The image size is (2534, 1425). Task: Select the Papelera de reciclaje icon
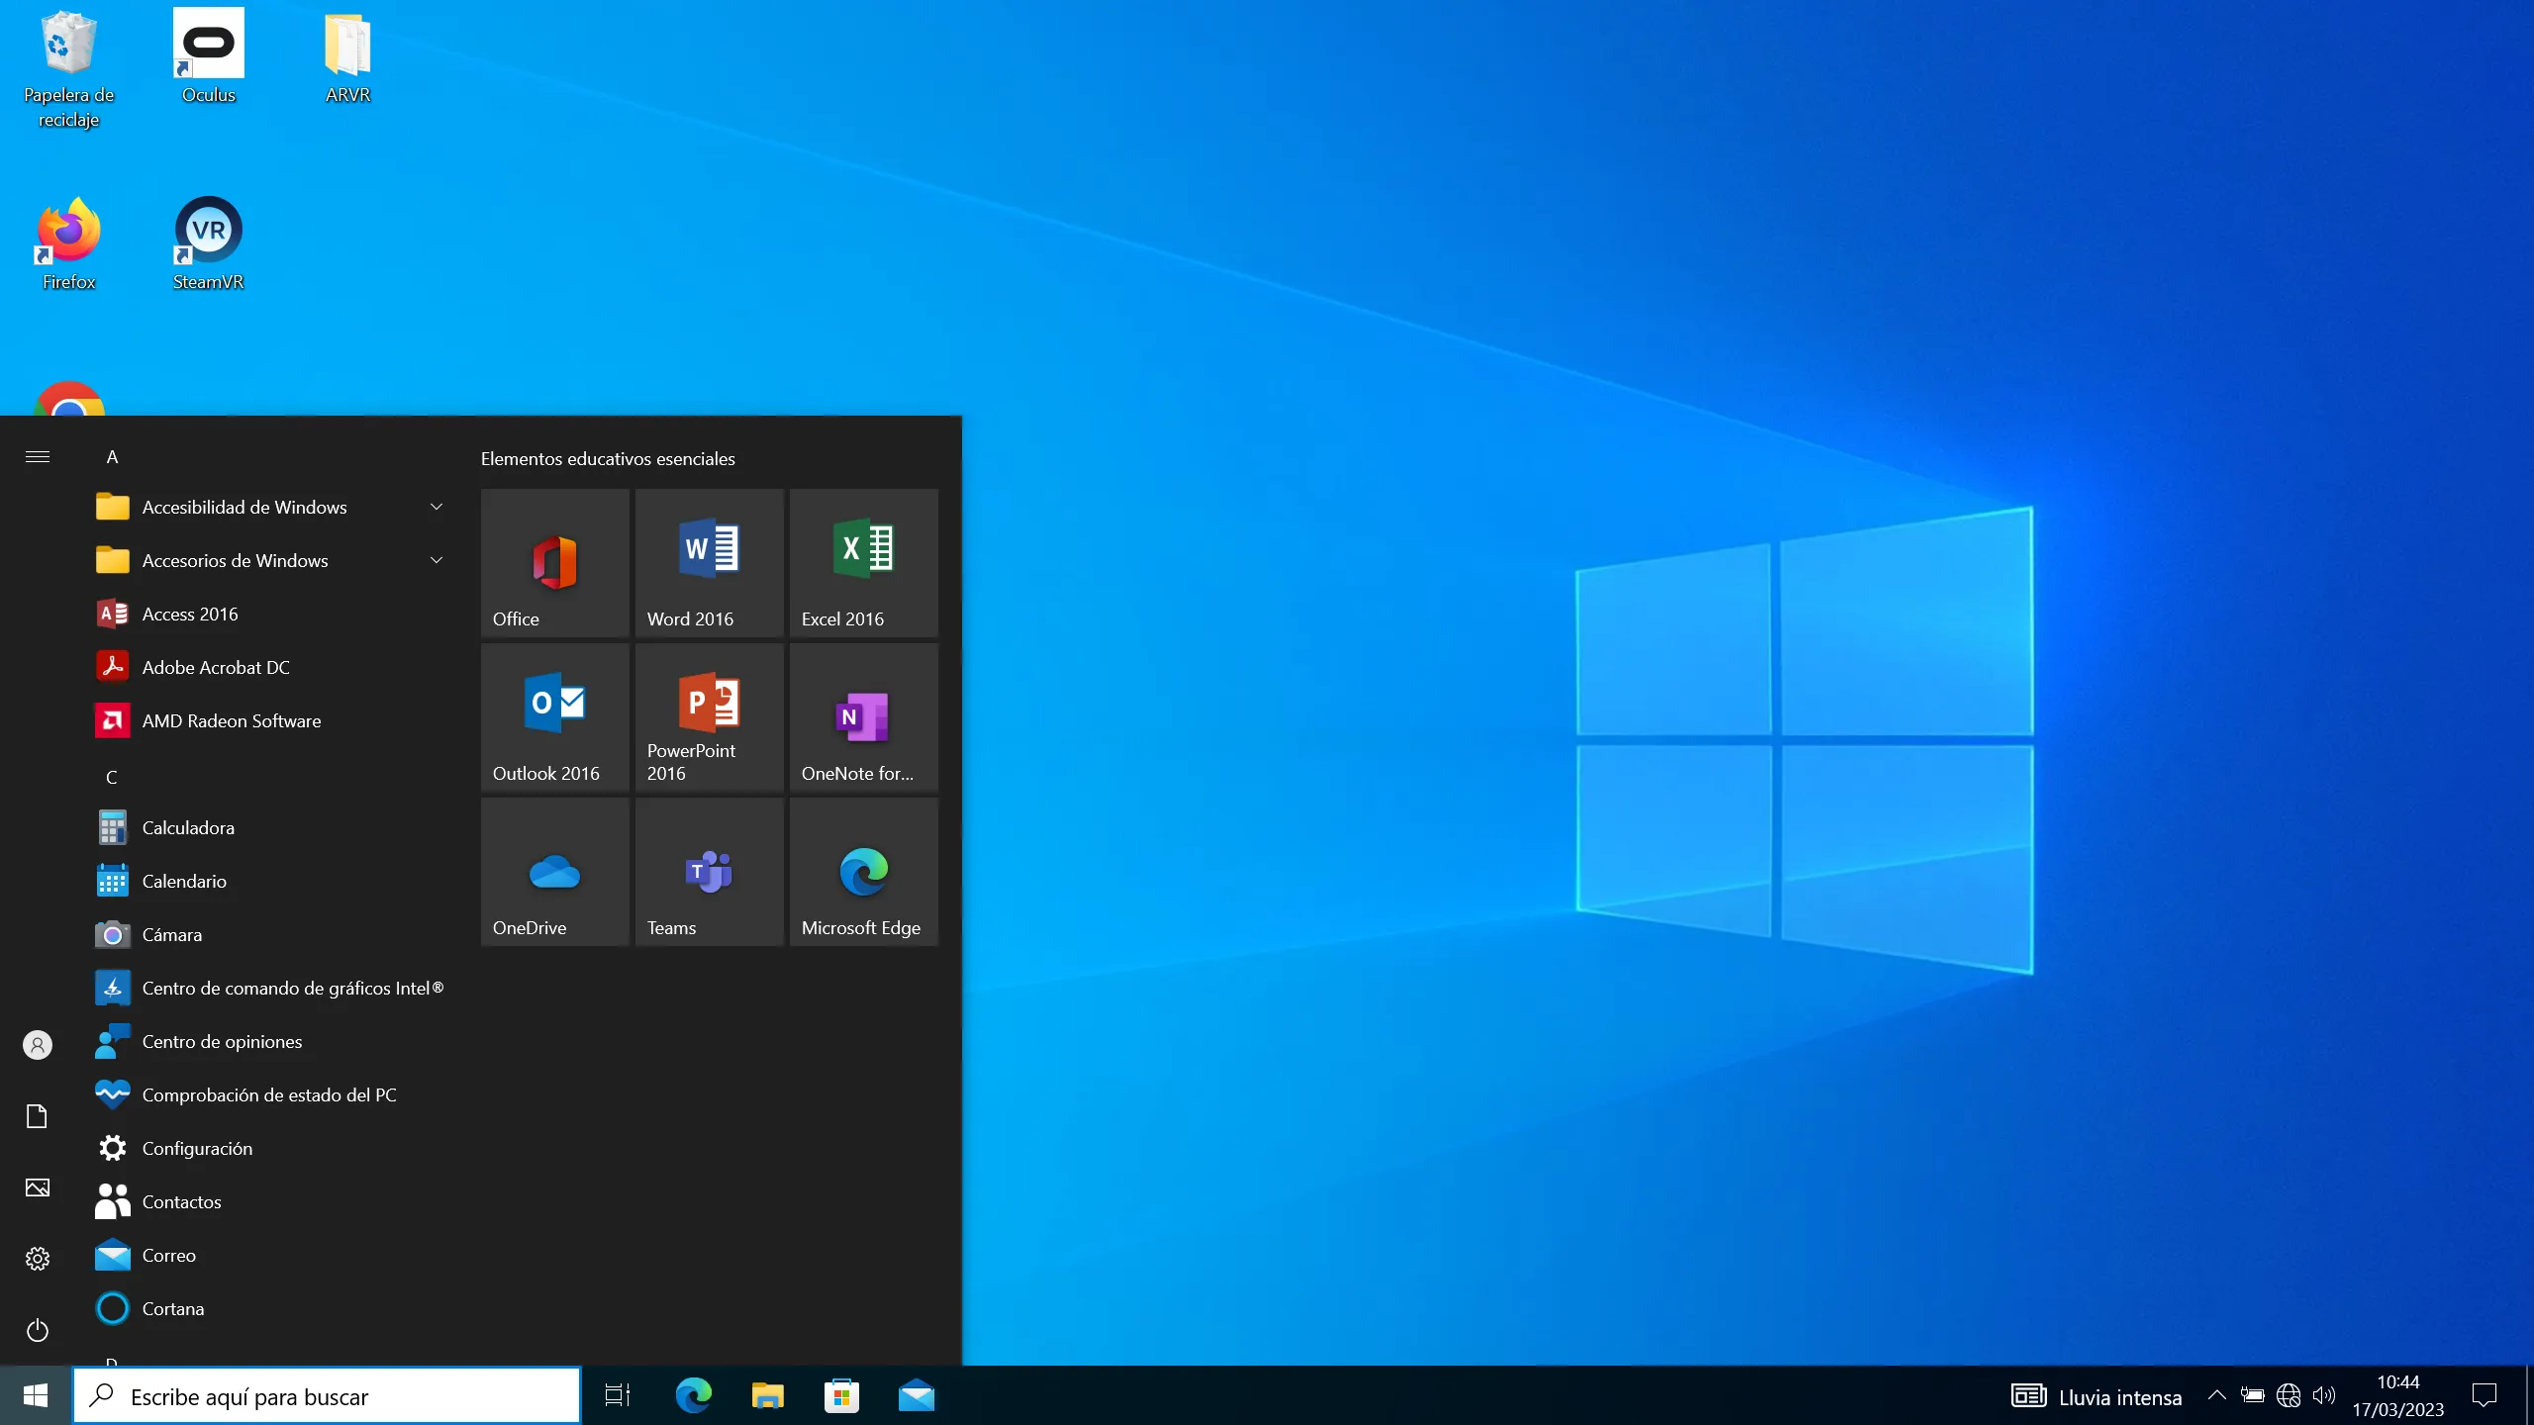point(69,68)
